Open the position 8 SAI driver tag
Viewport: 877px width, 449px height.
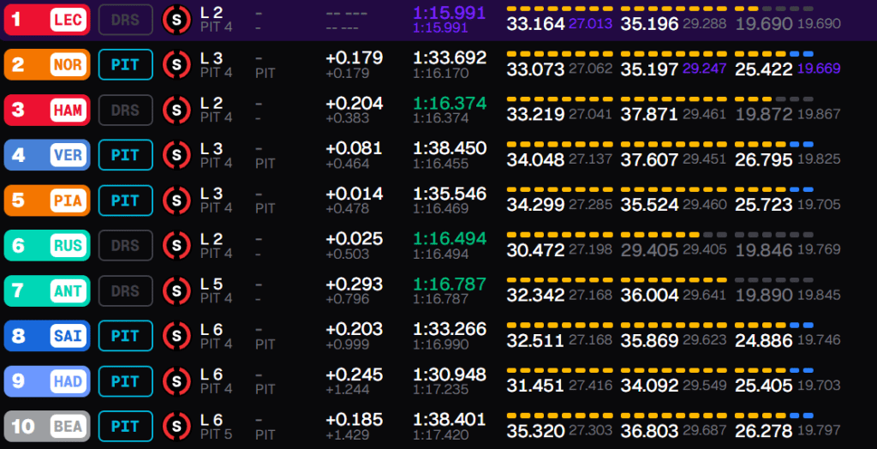(47, 336)
